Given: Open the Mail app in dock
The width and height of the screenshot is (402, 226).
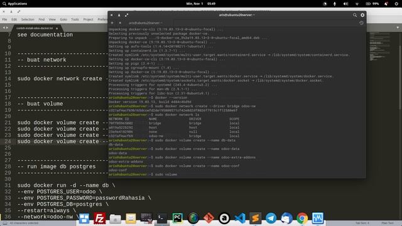Looking at the screenshot, I should 131,218.
